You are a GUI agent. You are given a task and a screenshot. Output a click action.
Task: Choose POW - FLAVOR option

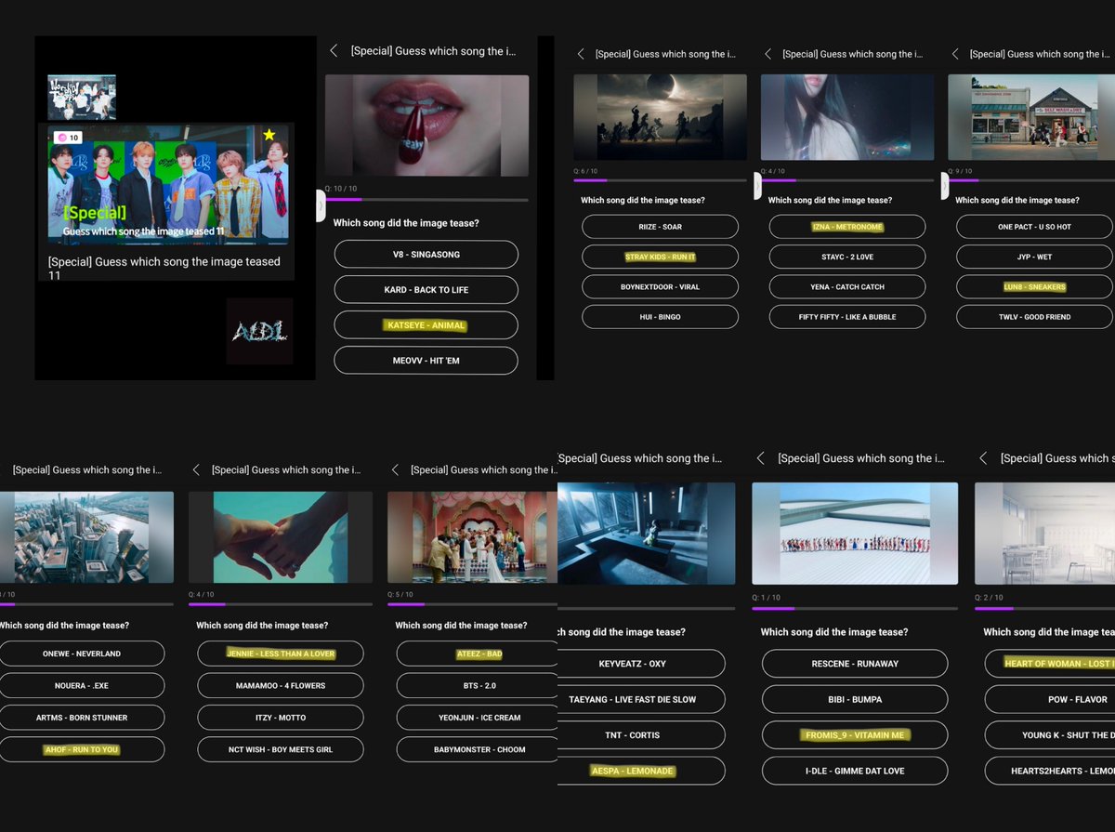(1050, 699)
